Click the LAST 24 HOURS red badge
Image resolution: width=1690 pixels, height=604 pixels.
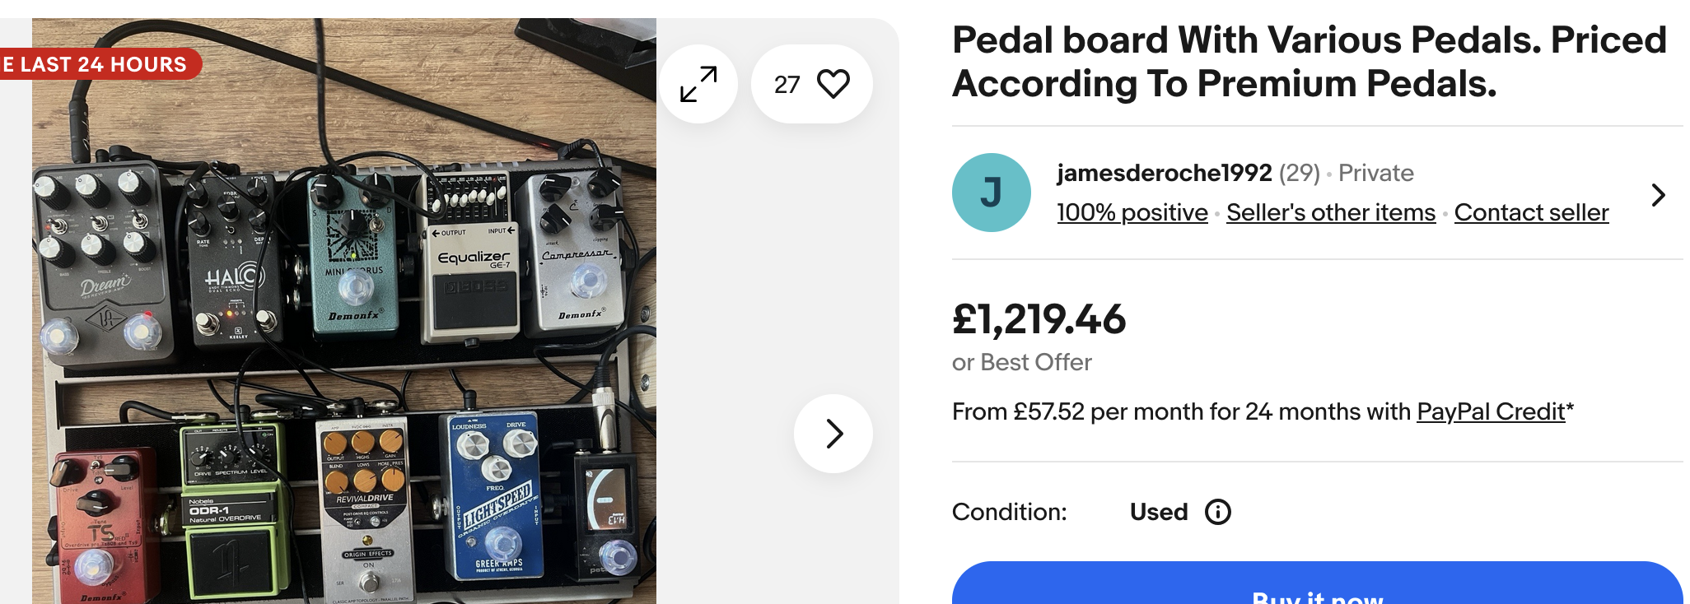pyautogui.click(x=97, y=64)
